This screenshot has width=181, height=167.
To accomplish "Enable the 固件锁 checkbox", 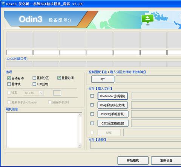I will click(9, 84).
